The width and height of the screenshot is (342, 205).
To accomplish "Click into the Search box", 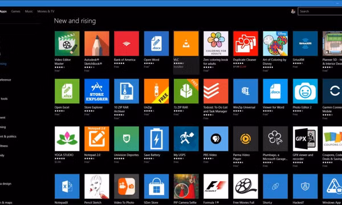I will click(x=320, y=11).
